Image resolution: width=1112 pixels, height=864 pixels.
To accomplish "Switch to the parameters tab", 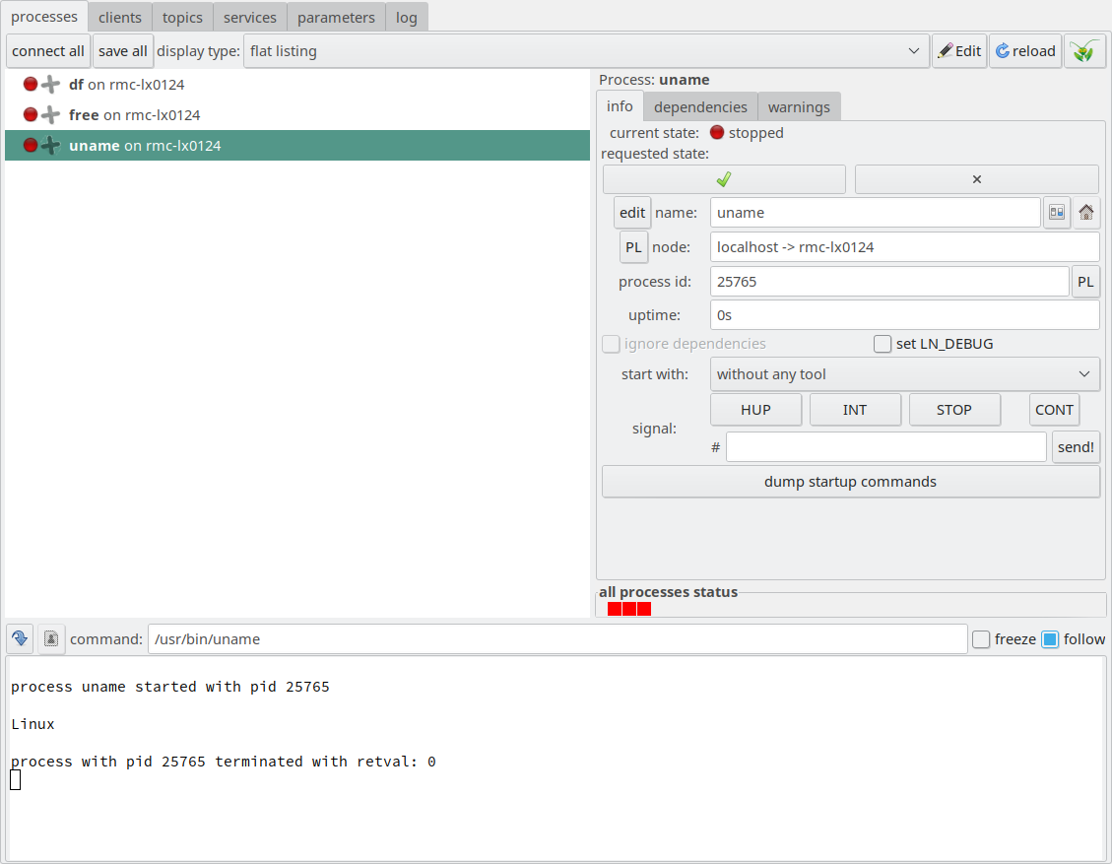I will point(336,17).
